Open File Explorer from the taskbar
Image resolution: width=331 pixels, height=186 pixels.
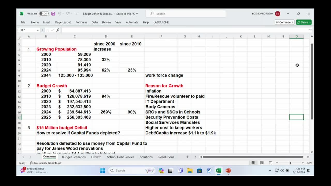tap(190, 171)
